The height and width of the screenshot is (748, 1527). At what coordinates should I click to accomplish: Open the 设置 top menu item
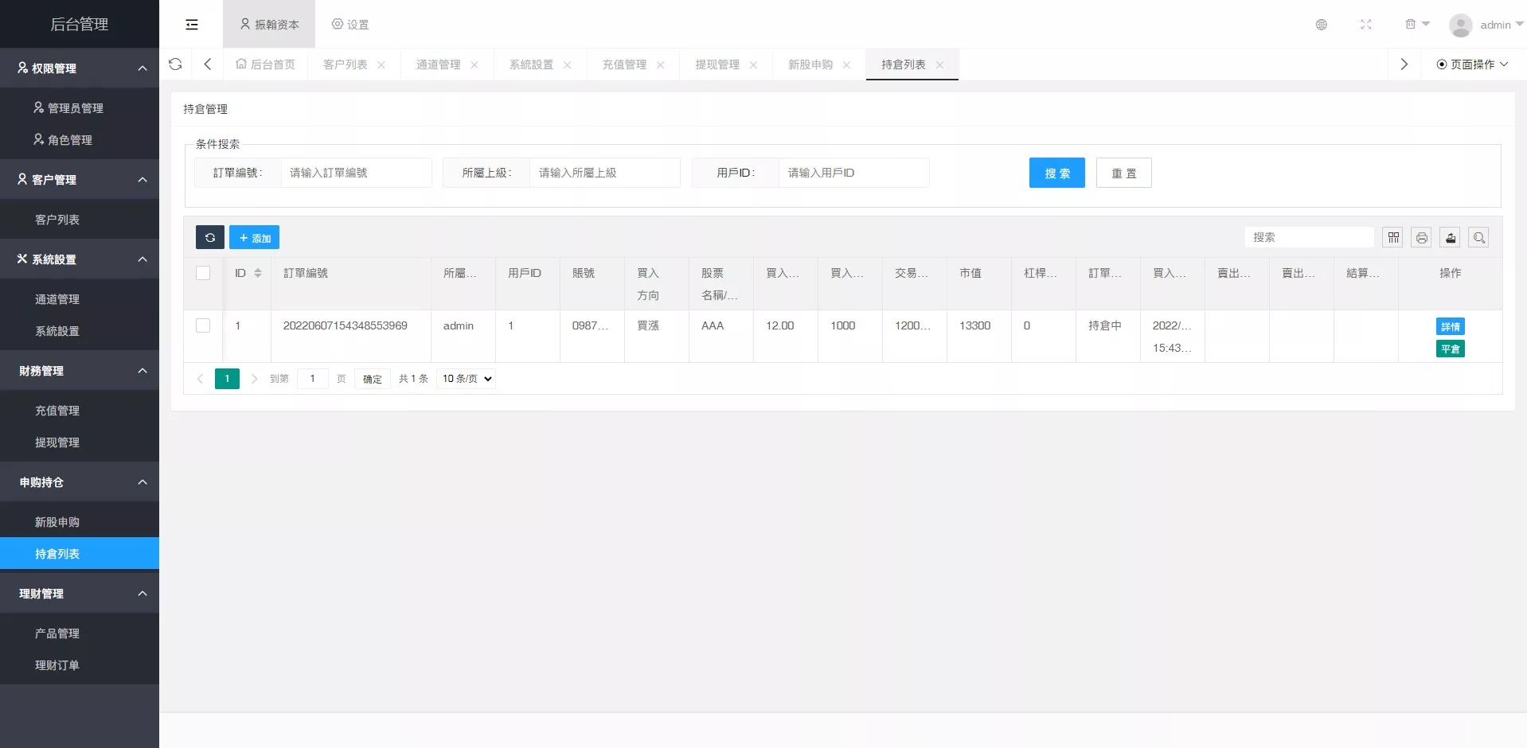coord(350,25)
